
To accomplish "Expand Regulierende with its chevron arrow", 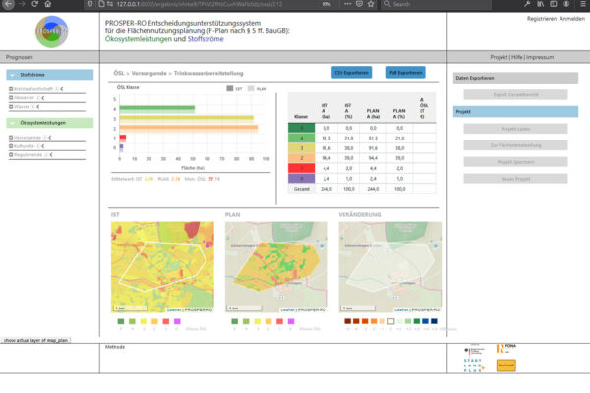I will (51, 154).
